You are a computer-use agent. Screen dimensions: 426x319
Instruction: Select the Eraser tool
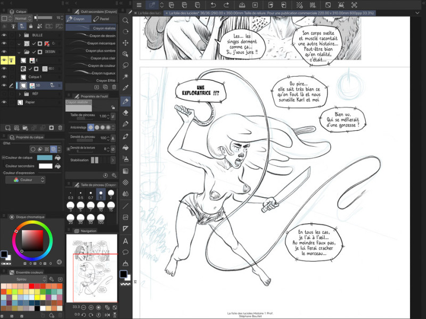pyautogui.click(x=126, y=112)
